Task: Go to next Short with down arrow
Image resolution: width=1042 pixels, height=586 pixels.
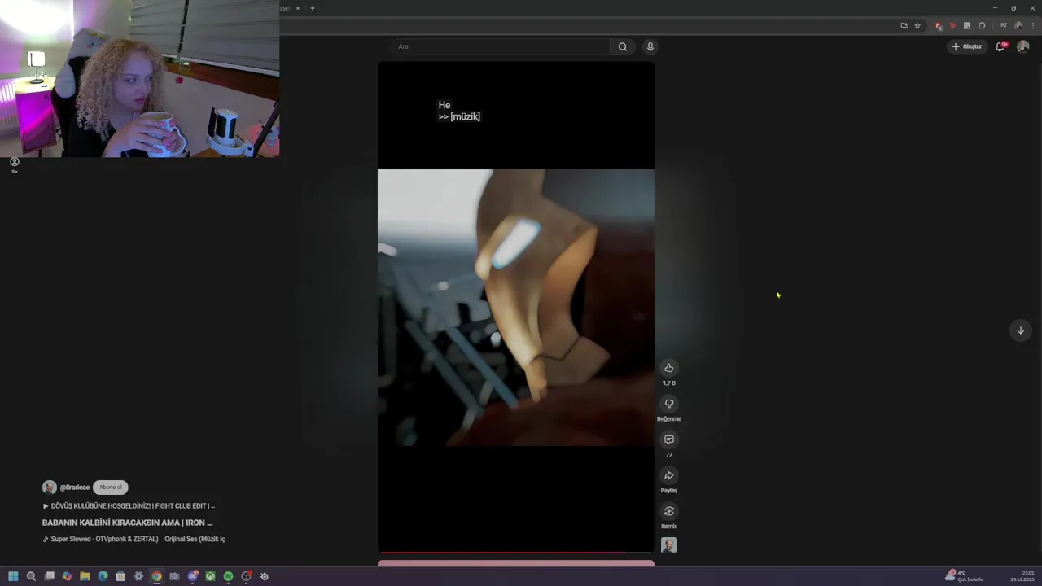Action: coord(1020,330)
